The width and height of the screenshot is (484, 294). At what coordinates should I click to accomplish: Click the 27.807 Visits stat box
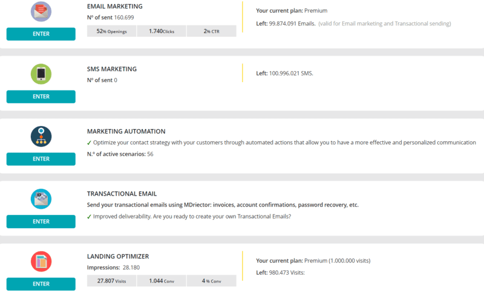[111, 281]
